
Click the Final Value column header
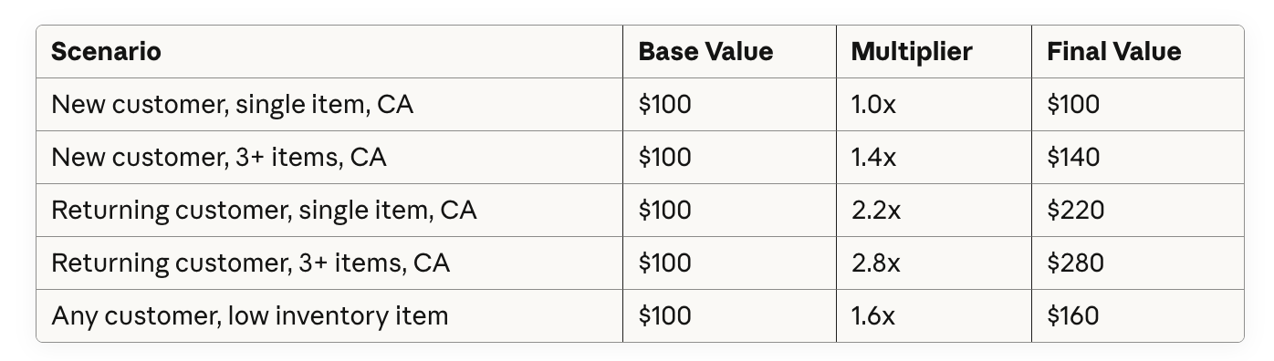tap(1113, 52)
